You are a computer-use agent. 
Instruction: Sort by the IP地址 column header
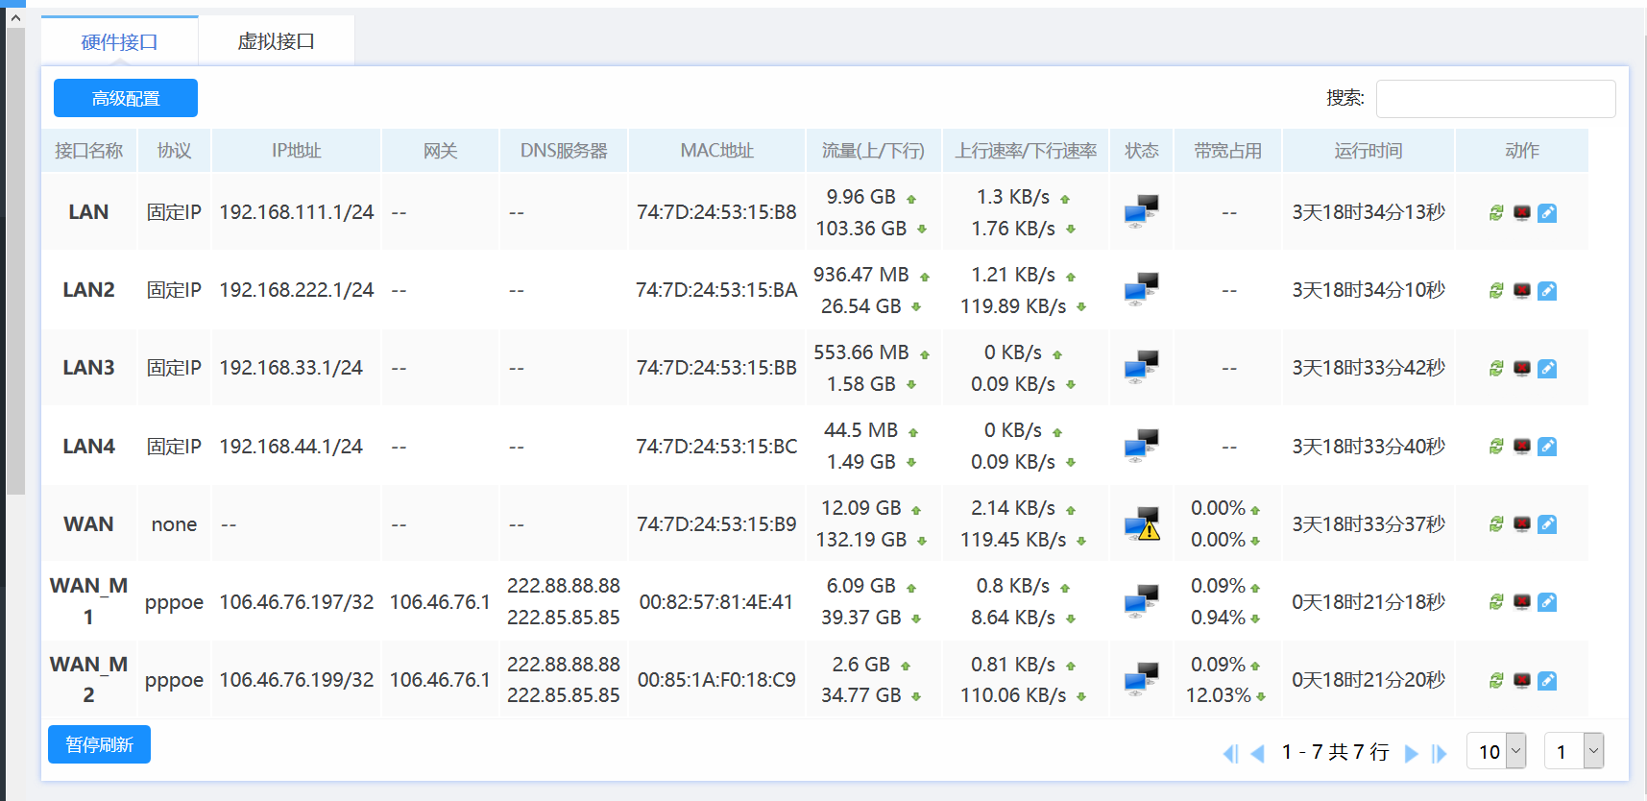pyautogui.click(x=296, y=151)
